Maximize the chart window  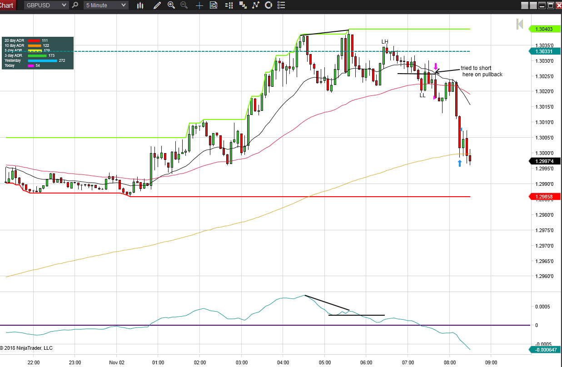(550, 5)
